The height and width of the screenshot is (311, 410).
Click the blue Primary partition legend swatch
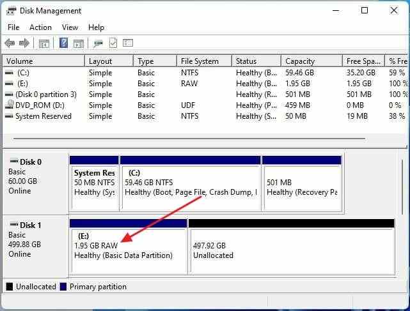point(63,287)
